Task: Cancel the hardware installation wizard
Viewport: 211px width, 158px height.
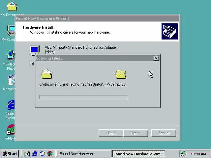Action: 164,133
